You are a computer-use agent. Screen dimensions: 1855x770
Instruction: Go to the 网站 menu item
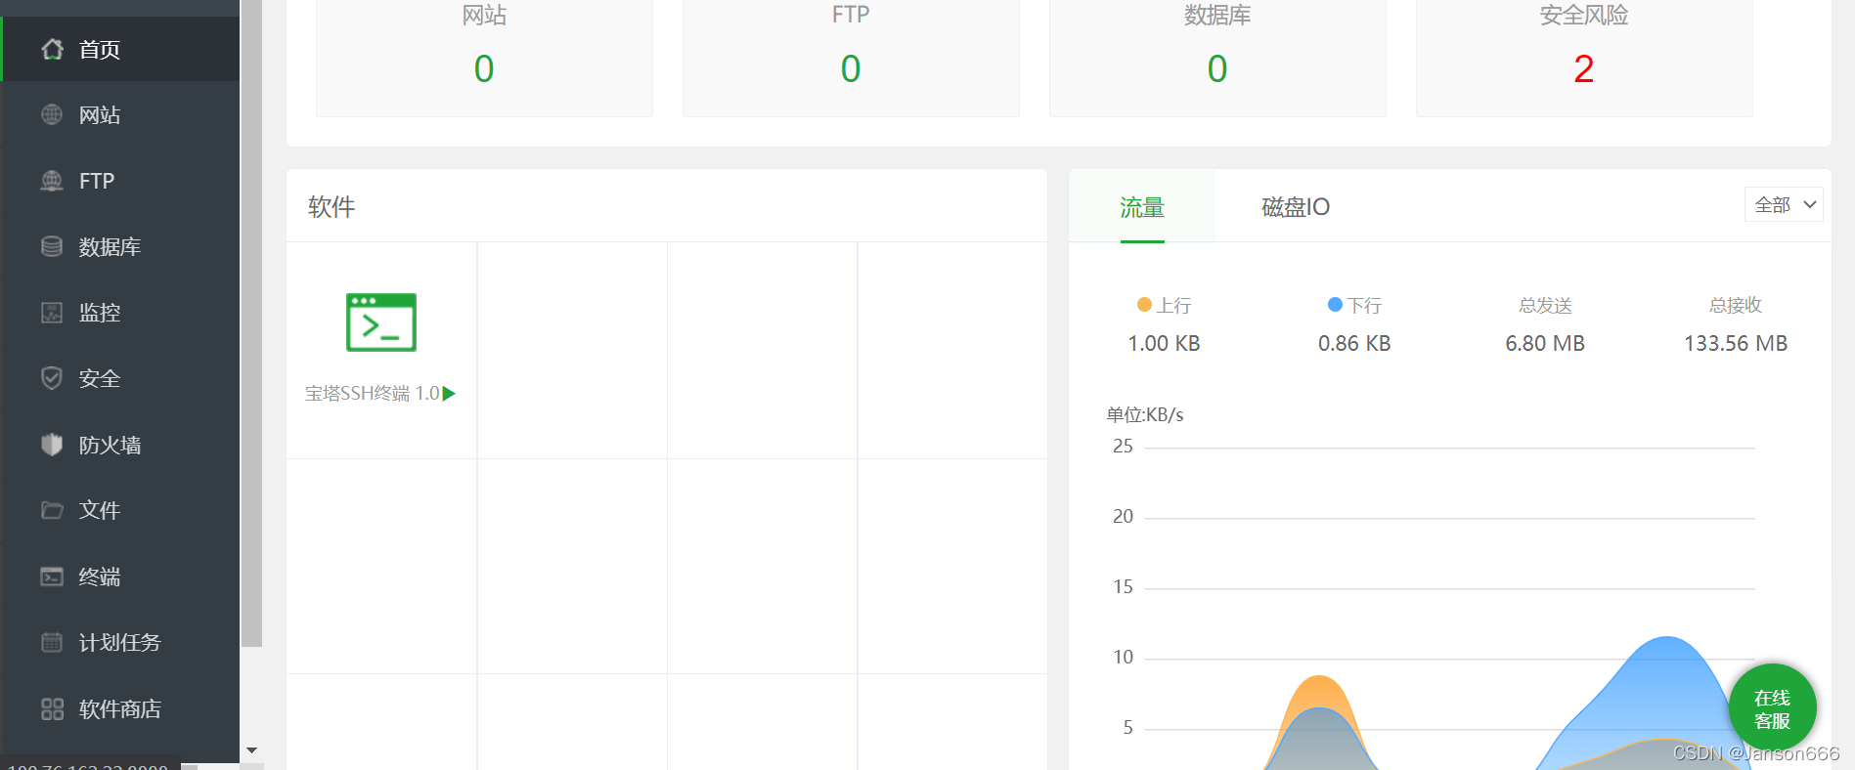coord(119,114)
